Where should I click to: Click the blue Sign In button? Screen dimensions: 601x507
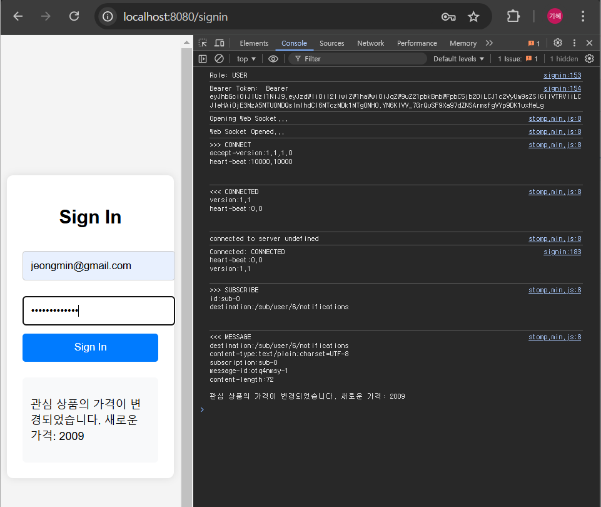coord(90,347)
